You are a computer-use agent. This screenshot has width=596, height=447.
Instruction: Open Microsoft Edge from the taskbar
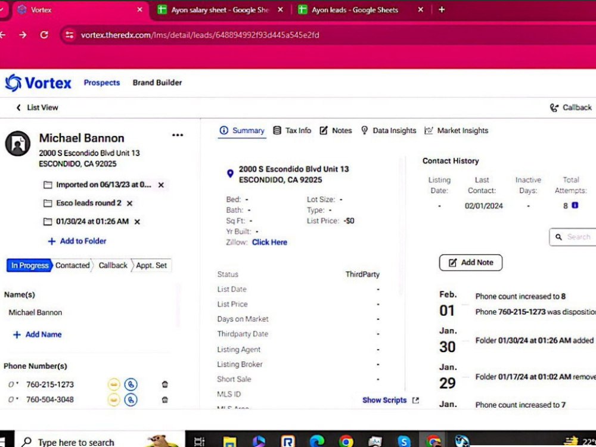(316, 441)
